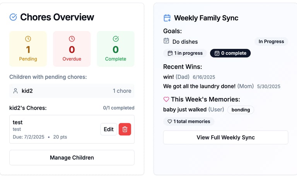
Task: Click the Do dishes goal calendar icon
Action: pyautogui.click(x=166, y=41)
